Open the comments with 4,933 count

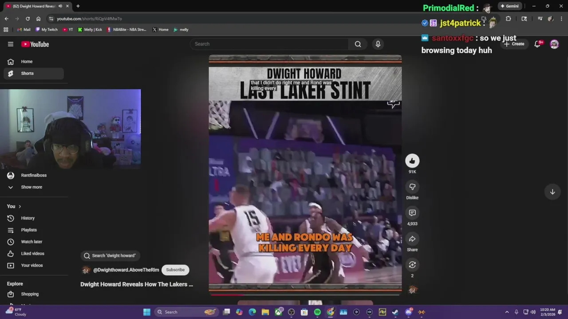coord(412,213)
